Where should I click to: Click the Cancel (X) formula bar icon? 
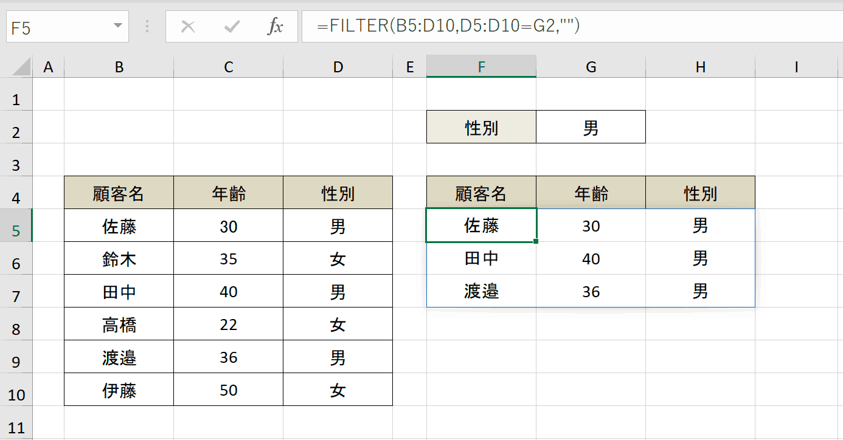click(189, 27)
